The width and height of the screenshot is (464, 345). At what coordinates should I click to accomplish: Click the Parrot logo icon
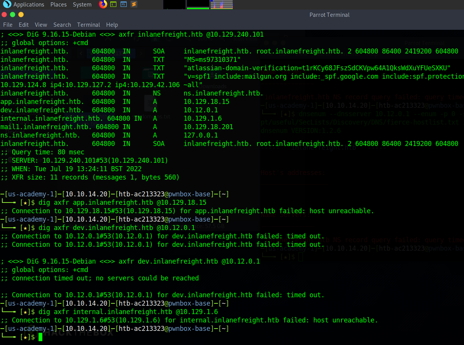[x=7, y=5]
